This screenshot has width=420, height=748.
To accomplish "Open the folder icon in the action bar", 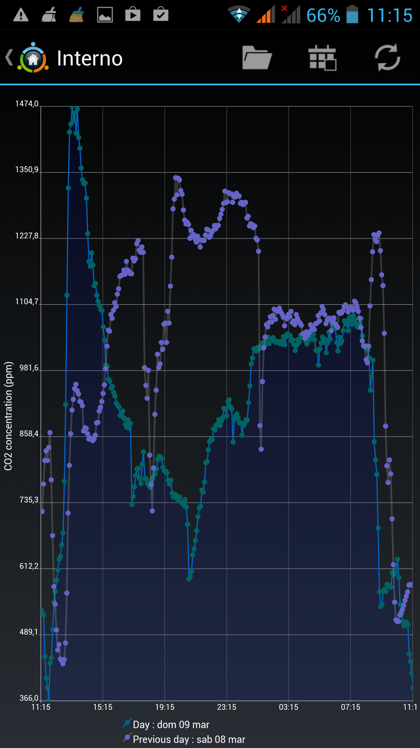I will tap(257, 58).
